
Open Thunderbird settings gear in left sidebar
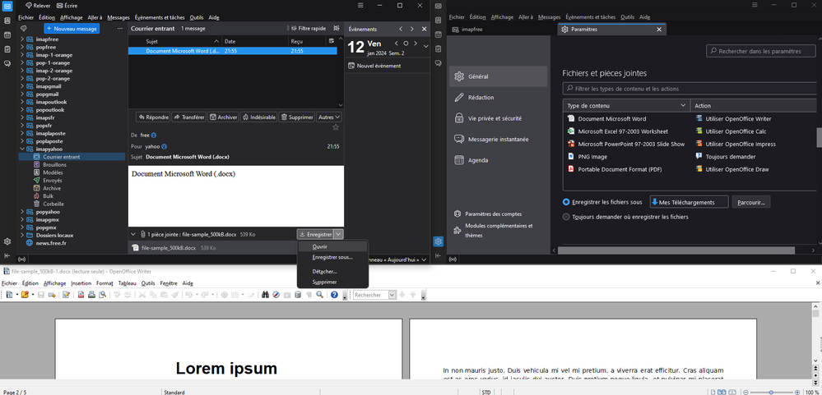(x=7, y=241)
